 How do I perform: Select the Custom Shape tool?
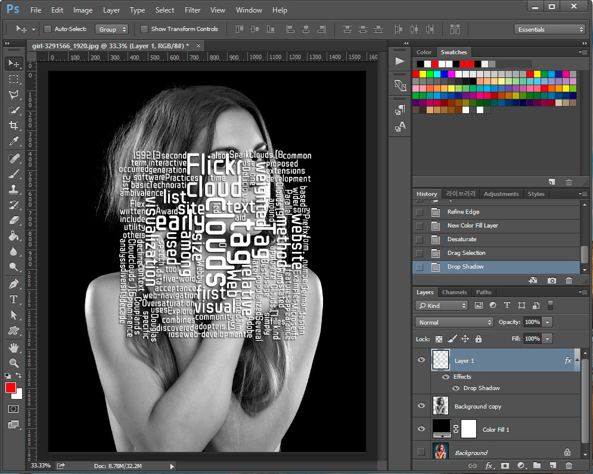click(x=14, y=330)
